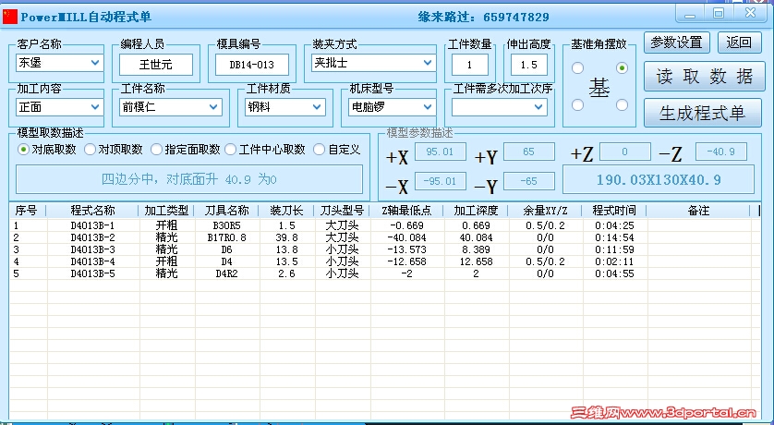Select row D4013B-4 program name

point(92,261)
